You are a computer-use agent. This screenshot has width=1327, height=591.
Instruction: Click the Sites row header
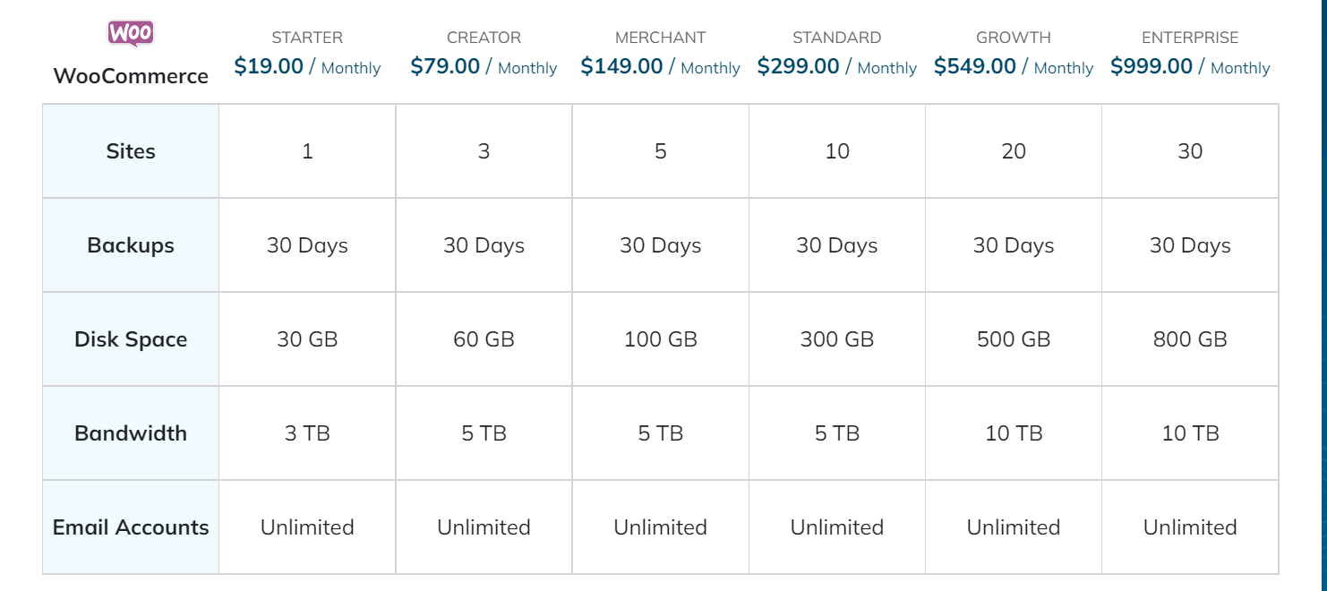[x=131, y=151]
